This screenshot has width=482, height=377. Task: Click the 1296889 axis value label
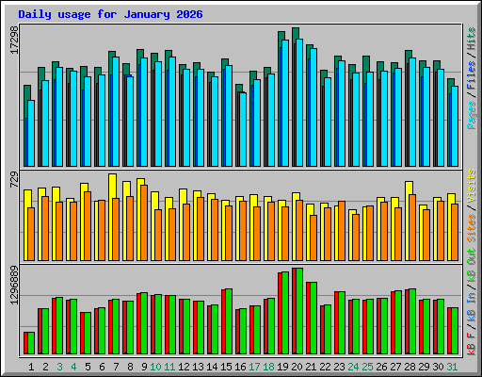coord(14,286)
